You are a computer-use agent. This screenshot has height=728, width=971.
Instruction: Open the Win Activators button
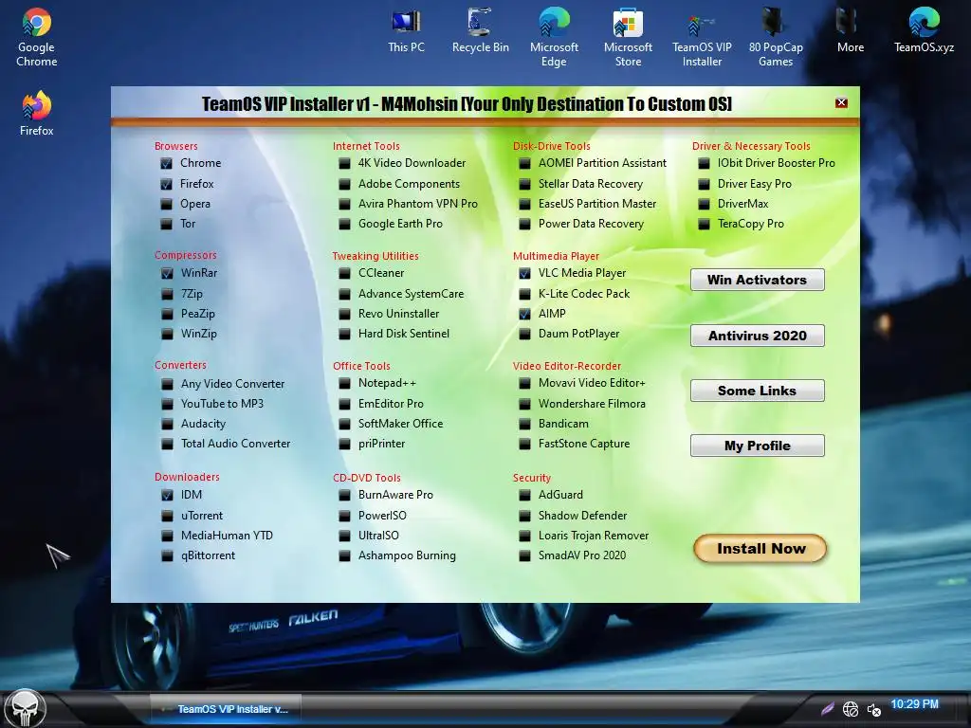tap(757, 280)
